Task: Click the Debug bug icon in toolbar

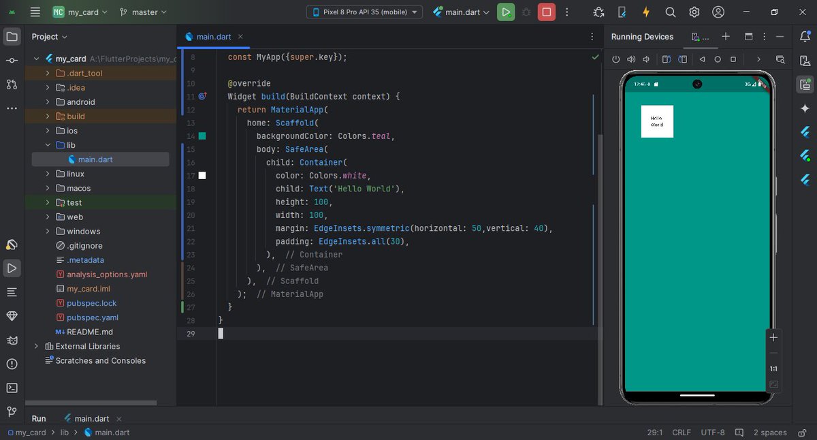Action: (x=526, y=12)
